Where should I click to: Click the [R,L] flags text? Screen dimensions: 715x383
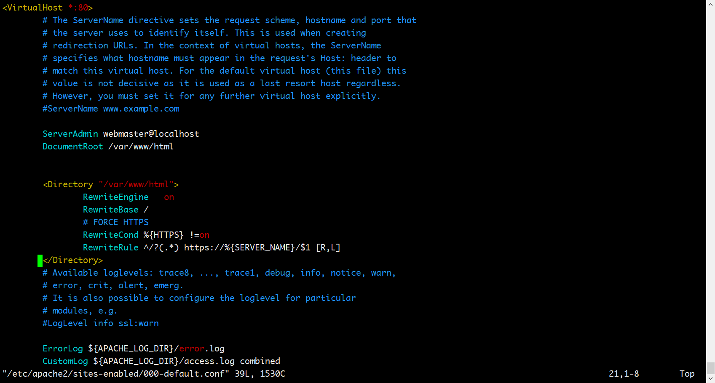[x=328, y=247]
